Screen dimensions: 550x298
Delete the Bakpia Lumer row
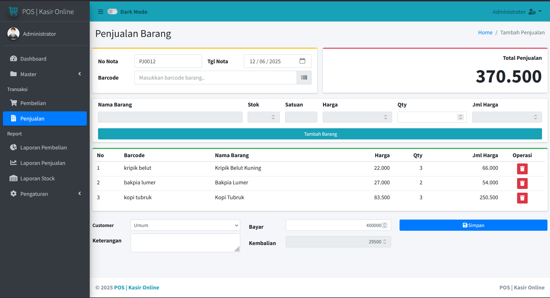(x=522, y=183)
